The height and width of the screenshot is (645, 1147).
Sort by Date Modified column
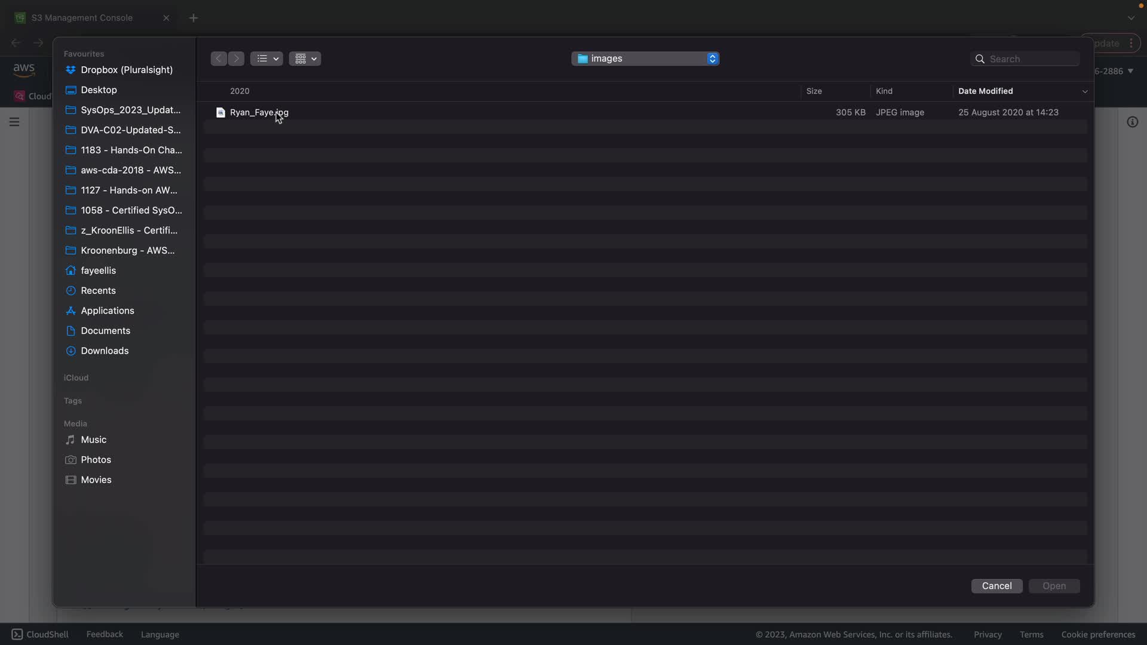(x=985, y=91)
